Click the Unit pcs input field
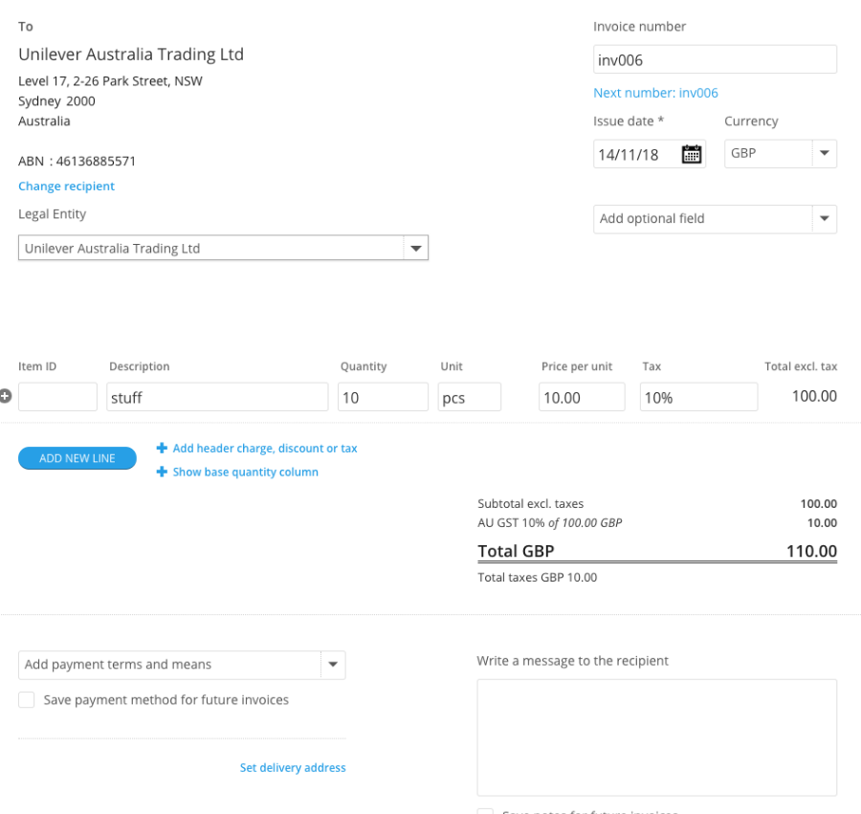 [x=469, y=397]
